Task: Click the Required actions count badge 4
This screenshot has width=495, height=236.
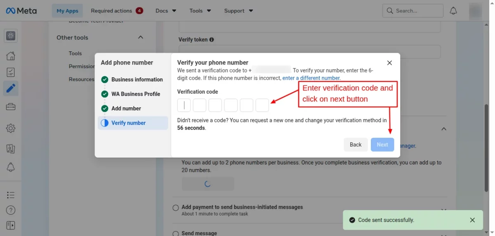Action: pos(139,11)
